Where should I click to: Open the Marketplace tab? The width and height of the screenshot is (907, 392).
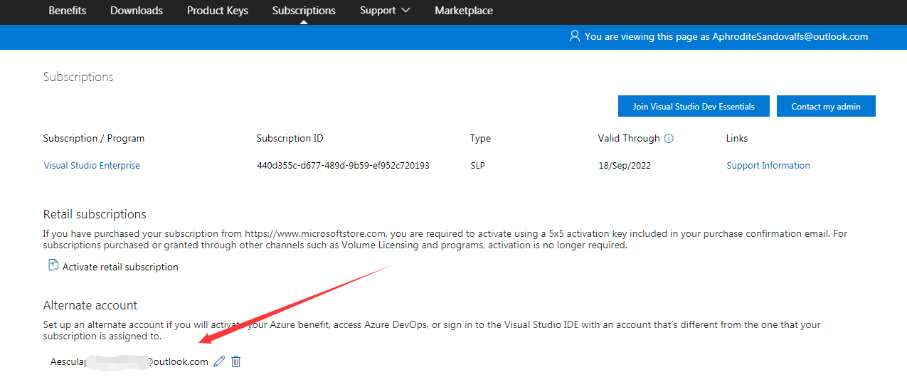pos(464,11)
